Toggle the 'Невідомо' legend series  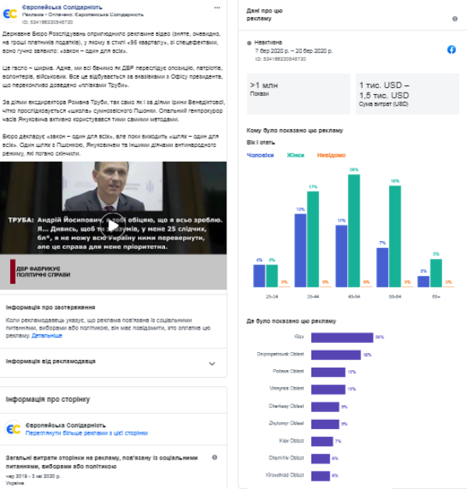point(332,155)
